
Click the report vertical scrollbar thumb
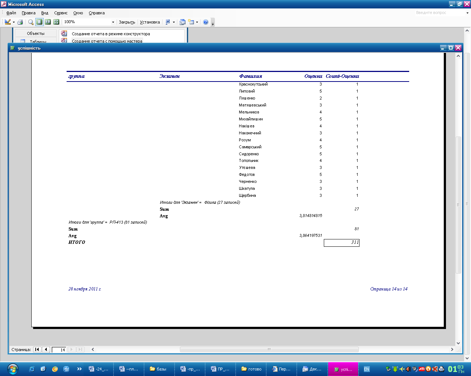[458, 205]
